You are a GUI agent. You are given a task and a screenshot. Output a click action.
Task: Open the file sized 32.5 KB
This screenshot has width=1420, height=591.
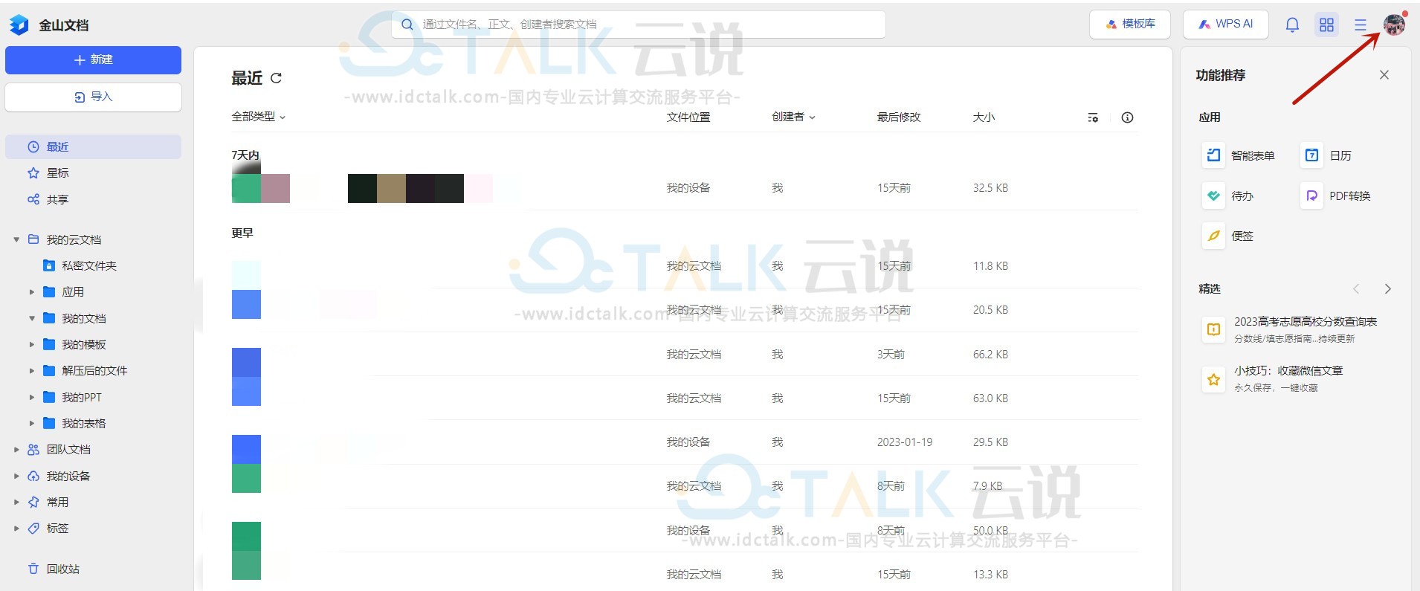tap(685, 188)
